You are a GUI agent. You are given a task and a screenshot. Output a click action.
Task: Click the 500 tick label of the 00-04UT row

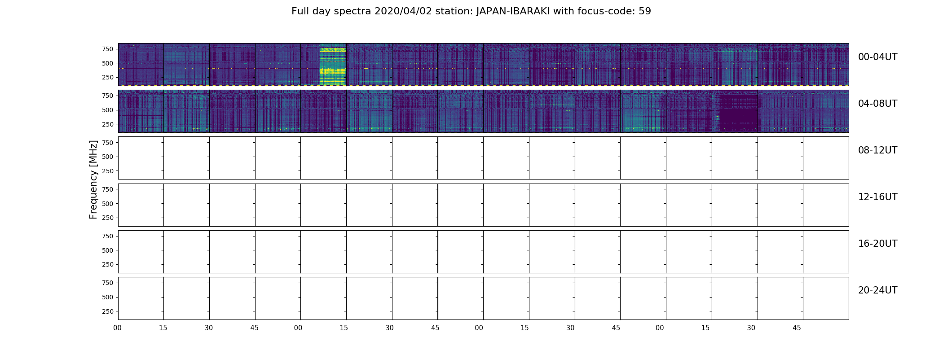point(107,63)
